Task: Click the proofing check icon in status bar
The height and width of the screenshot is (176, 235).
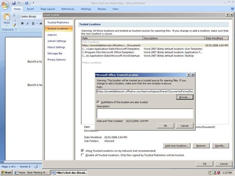Action: [x=36, y=166]
